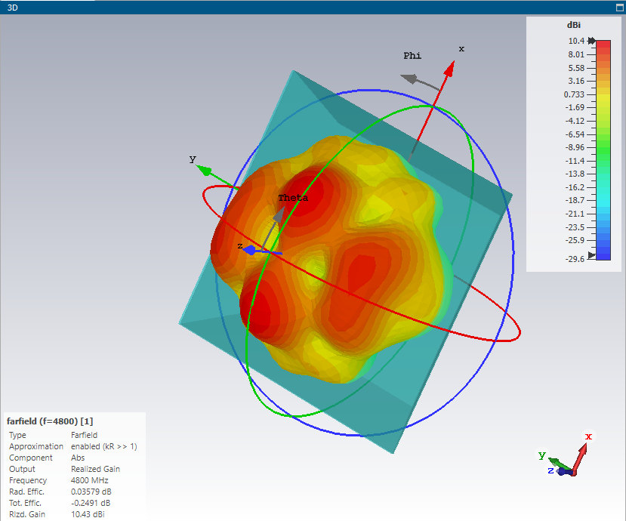Click the dBi color scale title
Image resolution: width=626 pixels, height=521 pixels.
coord(574,25)
